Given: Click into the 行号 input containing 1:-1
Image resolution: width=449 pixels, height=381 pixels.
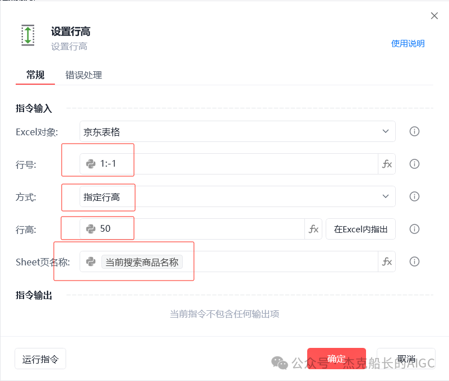Looking at the screenshot, I should [229, 164].
